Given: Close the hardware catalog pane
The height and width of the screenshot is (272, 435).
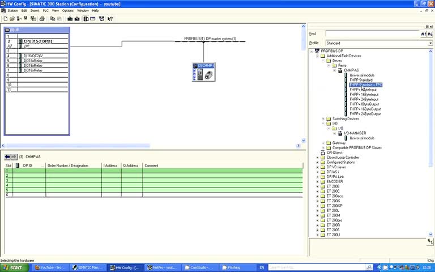Looking at the screenshot, I should (x=431, y=27).
